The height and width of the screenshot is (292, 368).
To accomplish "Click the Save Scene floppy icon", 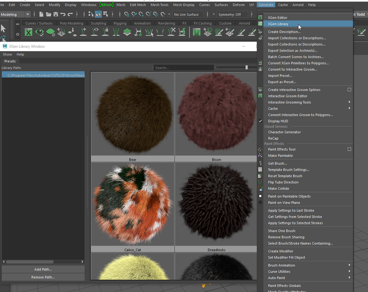I will [56, 14].
